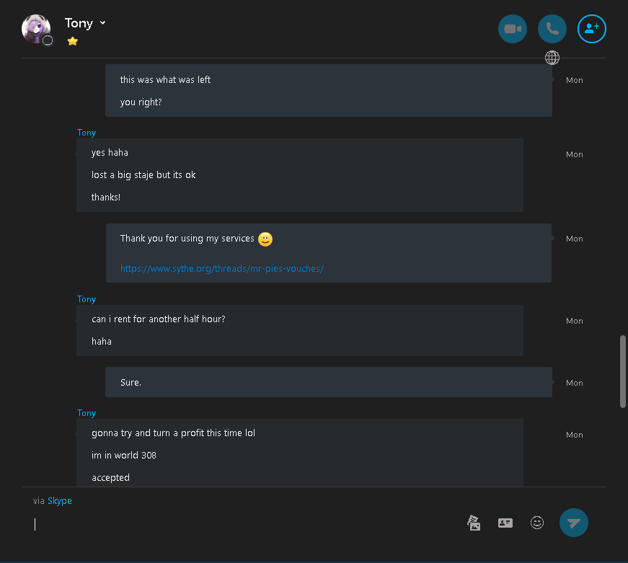The height and width of the screenshot is (563, 628).
Task: Start a voice call with Tony
Action: [552, 29]
